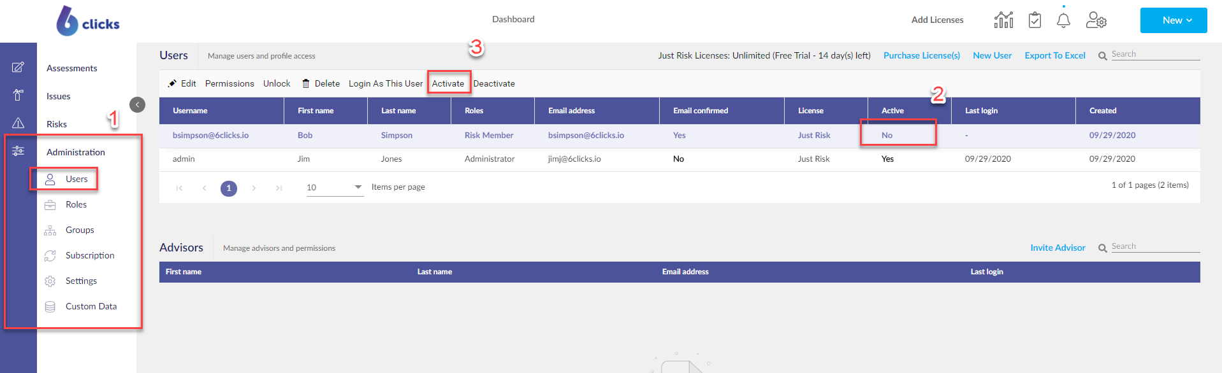Screen dimensions: 1222x373
Task: Open Risks in the side menu
Action: [x=57, y=124]
